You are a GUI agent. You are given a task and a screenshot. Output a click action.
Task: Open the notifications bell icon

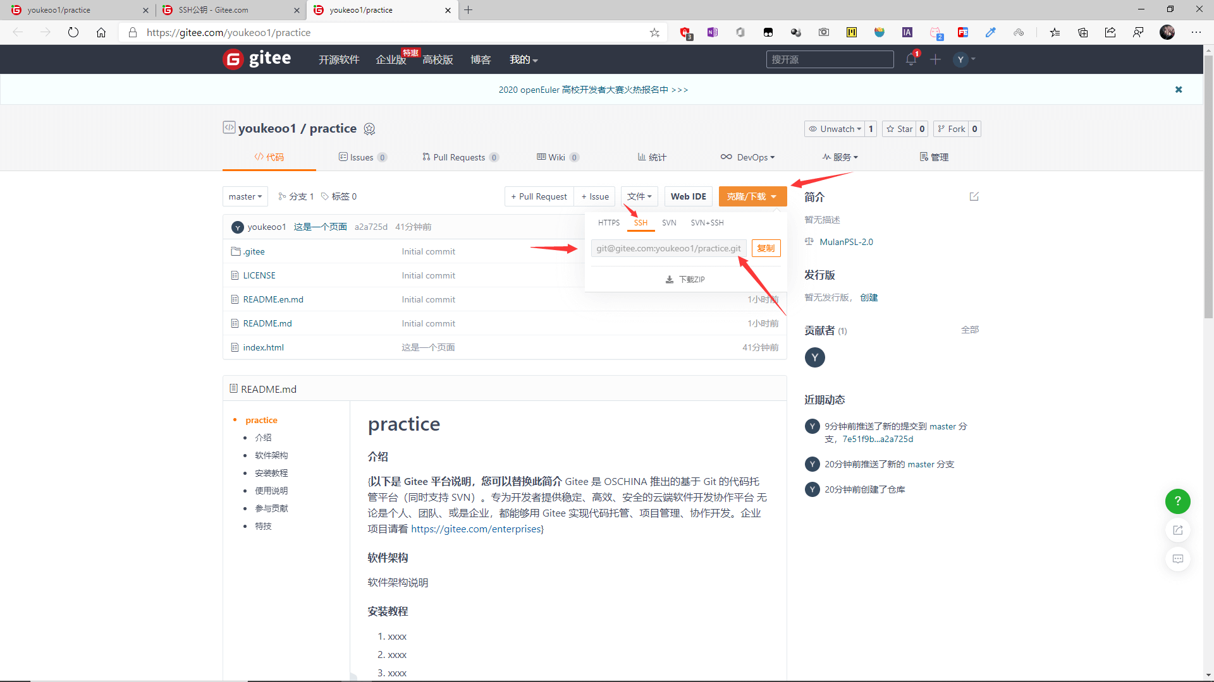click(910, 59)
